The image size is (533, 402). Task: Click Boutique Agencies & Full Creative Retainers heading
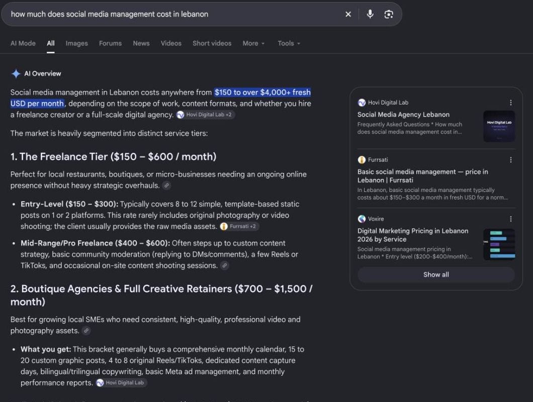click(x=161, y=295)
